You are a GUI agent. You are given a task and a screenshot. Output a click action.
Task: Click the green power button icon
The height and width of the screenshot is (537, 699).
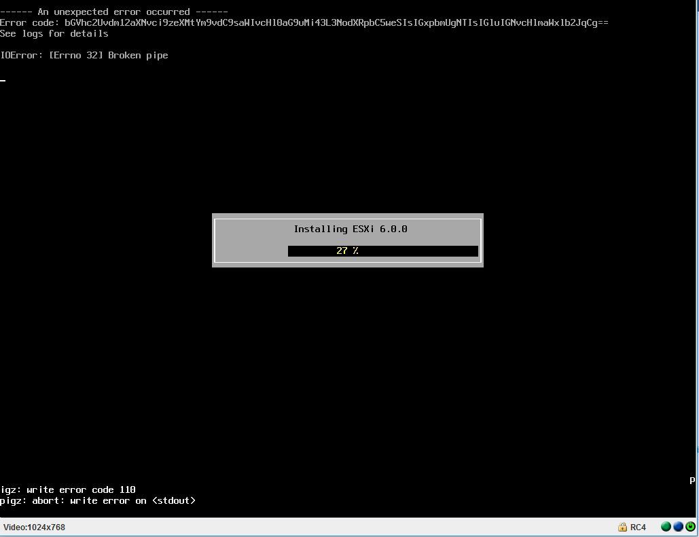pyautogui.click(x=690, y=527)
